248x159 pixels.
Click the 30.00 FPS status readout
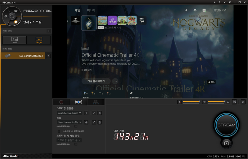pos(240,157)
